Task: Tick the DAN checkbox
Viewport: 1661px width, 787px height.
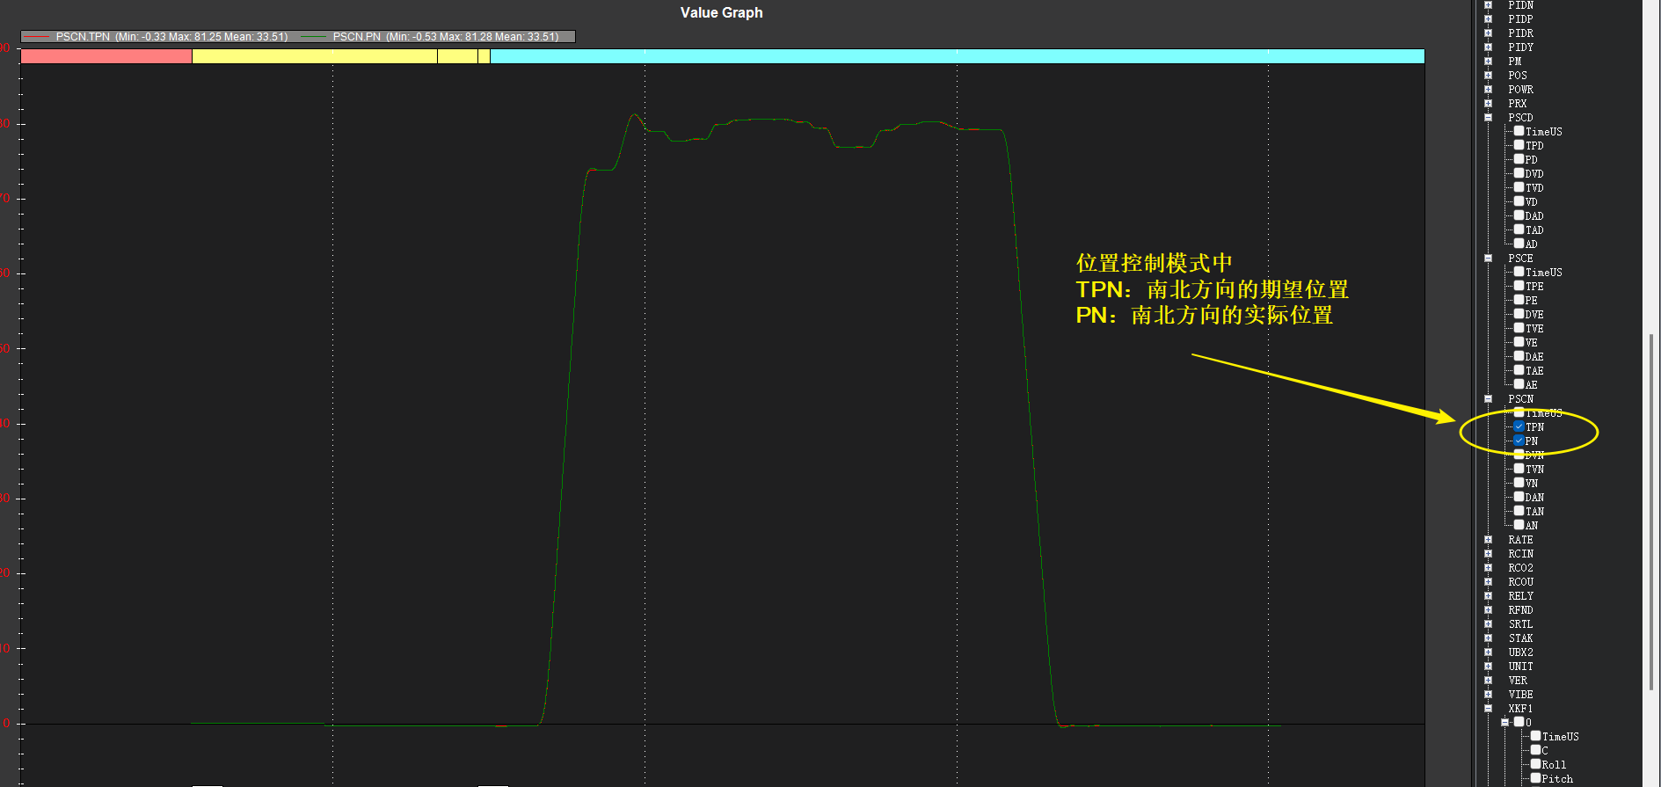Action: click(1519, 497)
